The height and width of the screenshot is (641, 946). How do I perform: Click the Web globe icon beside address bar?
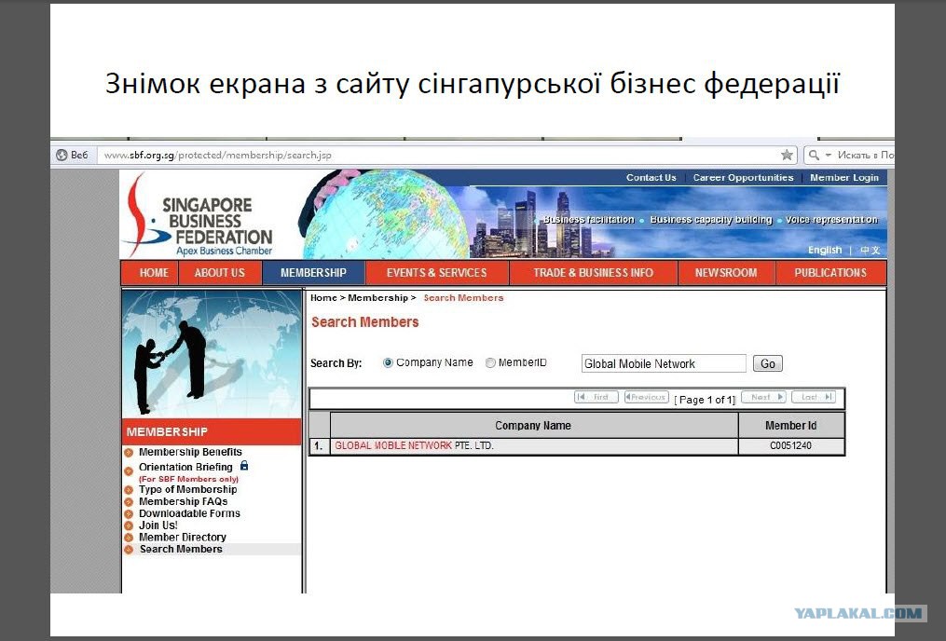(62, 155)
